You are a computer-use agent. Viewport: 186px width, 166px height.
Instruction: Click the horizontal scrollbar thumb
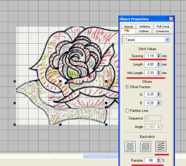click(x=101, y=156)
